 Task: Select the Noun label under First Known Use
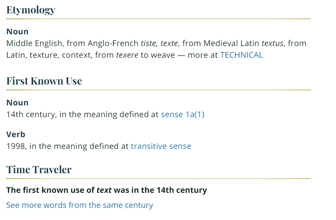(18, 103)
